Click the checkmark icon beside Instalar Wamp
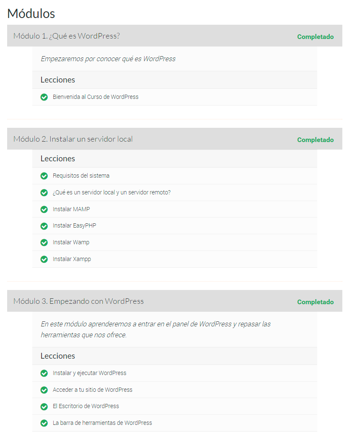This screenshot has width=344, height=432. tap(44, 243)
